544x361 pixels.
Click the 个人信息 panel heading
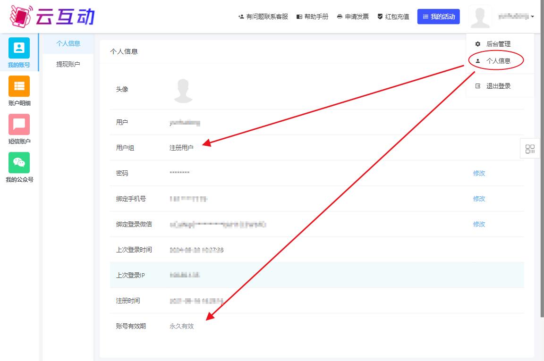click(124, 51)
